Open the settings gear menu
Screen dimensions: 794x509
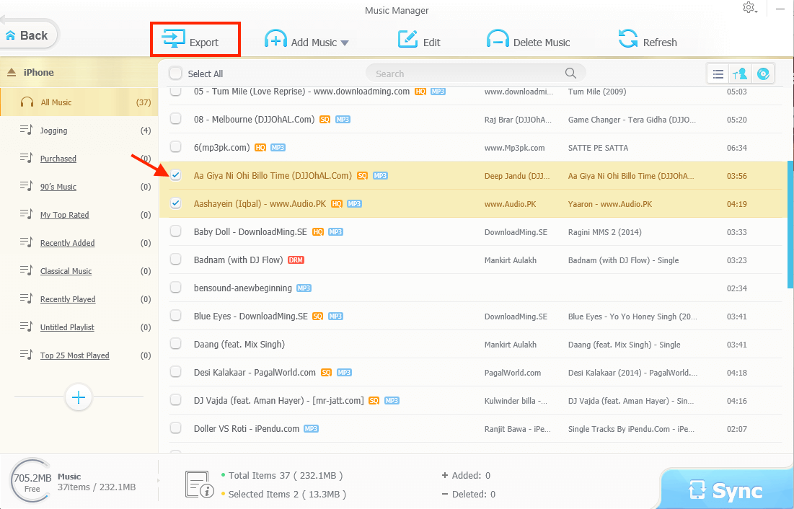[749, 8]
